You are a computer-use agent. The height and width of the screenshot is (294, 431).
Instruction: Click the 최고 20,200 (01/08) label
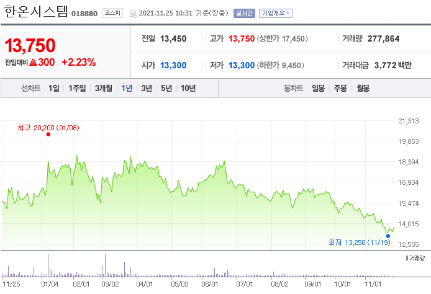coord(48,128)
